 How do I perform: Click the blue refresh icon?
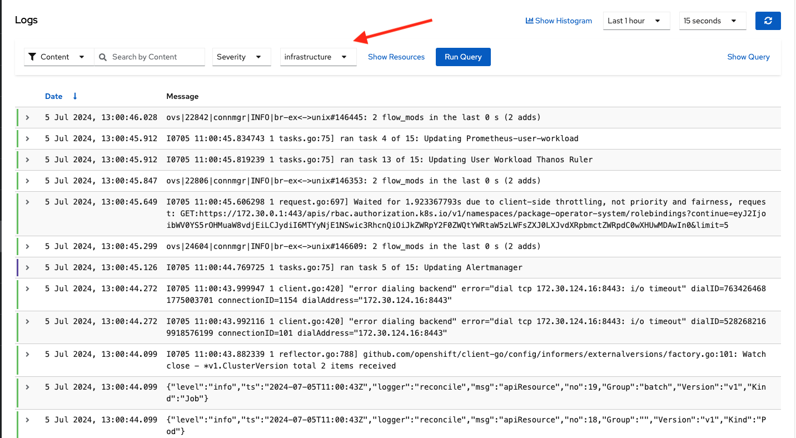(x=768, y=21)
